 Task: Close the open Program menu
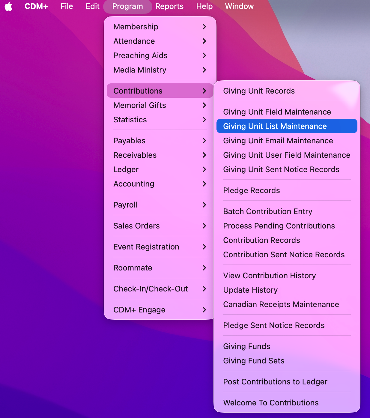coord(128,6)
